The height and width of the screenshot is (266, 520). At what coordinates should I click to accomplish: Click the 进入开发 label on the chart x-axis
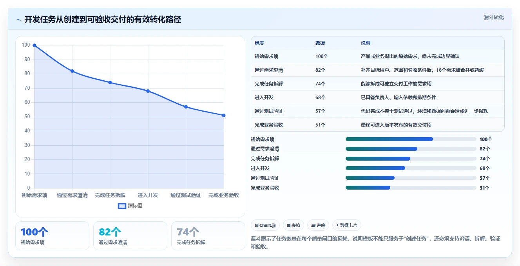click(148, 195)
